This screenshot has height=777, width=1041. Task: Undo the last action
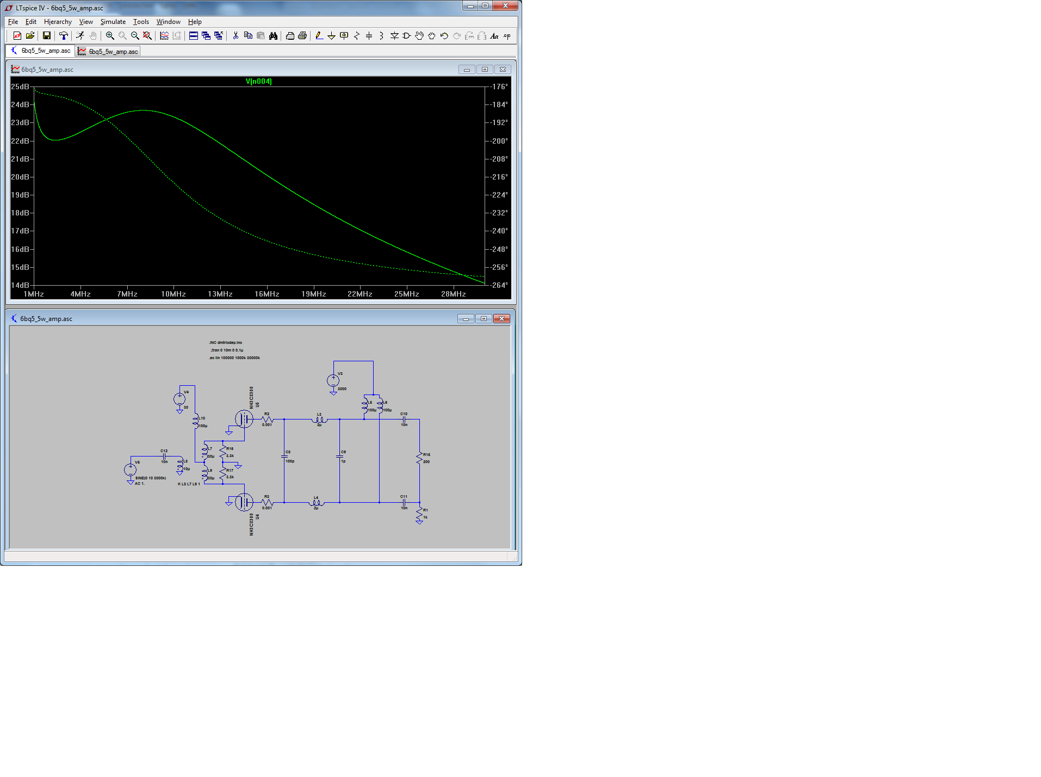pos(444,36)
